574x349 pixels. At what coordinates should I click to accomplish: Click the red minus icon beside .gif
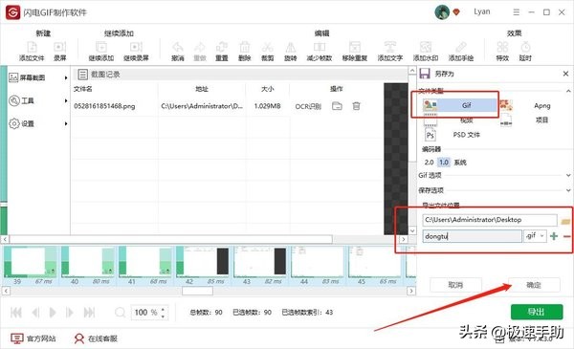tap(567, 236)
